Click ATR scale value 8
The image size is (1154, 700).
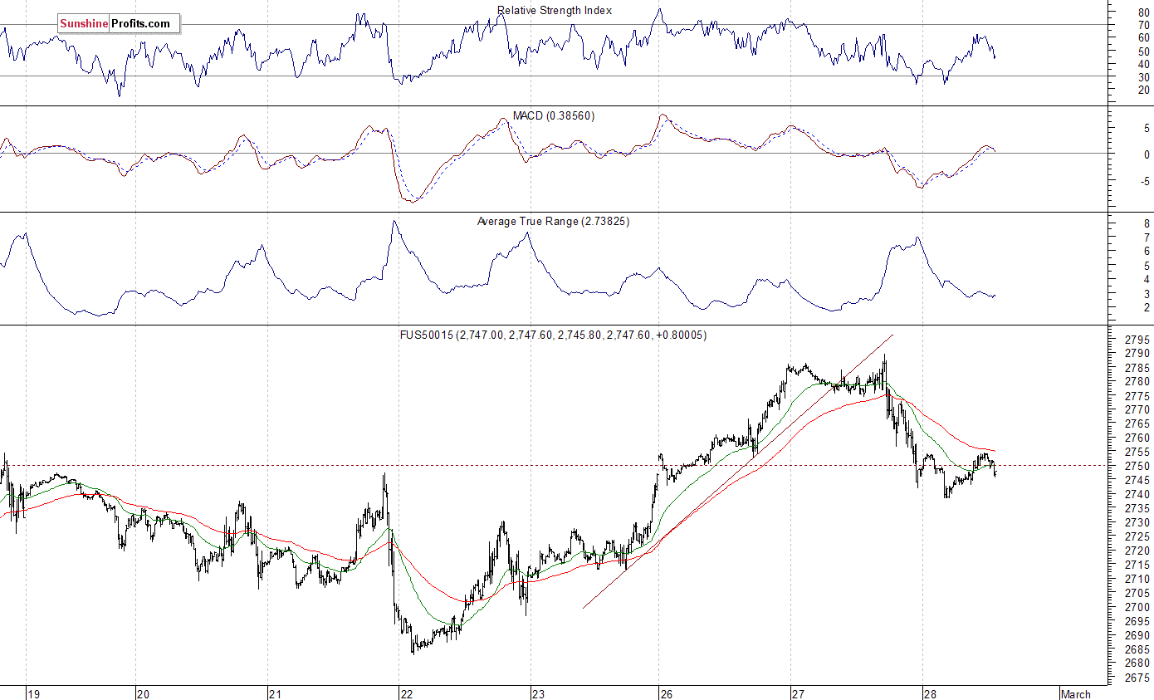[1147, 224]
